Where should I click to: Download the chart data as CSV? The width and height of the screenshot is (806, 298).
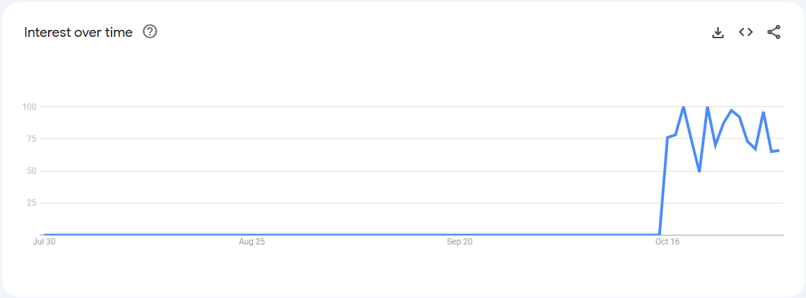pyautogui.click(x=718, y=33)
